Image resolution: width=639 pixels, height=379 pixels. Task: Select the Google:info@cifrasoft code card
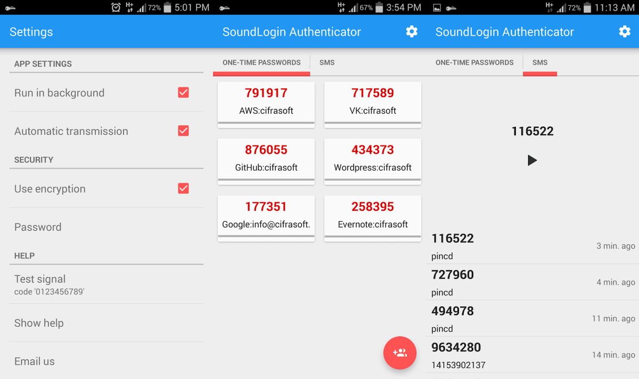point(266,215)
